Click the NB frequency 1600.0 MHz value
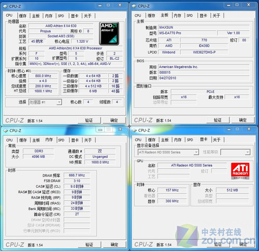Viewport: 259px width, 251px height. tap(100, 162)
